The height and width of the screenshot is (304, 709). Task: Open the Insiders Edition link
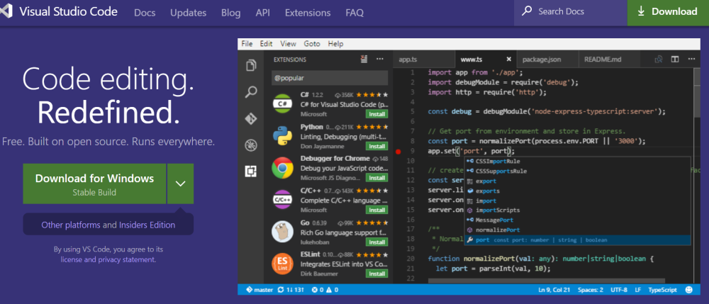tap(147, 225)
